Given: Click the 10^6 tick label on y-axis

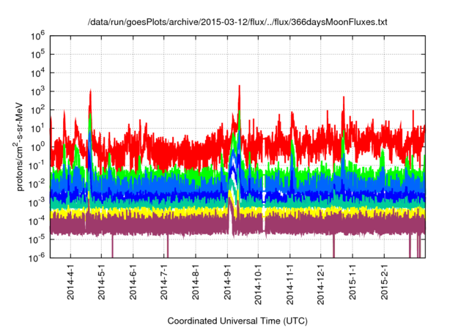Looking at the screenshot, I should pyautogui.click(x=38, y=35).
